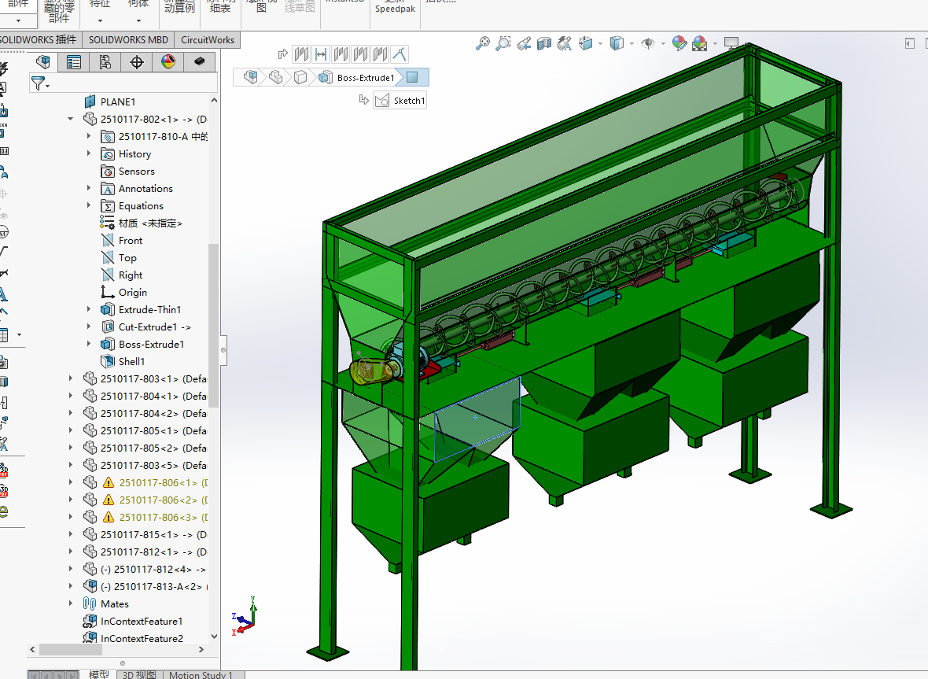Switch to the SOLIDWORKS MBD tab
This screenshot has width=928, height=679.
pyautogui.click(x=127, y=39)
